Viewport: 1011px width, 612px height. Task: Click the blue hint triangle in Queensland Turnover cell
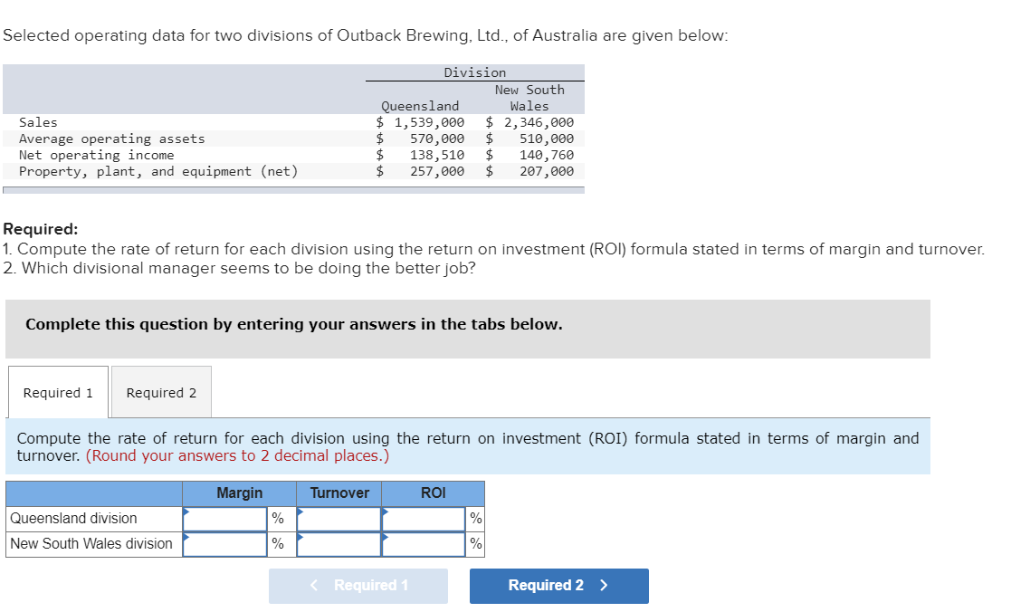[x=302, y=511]
